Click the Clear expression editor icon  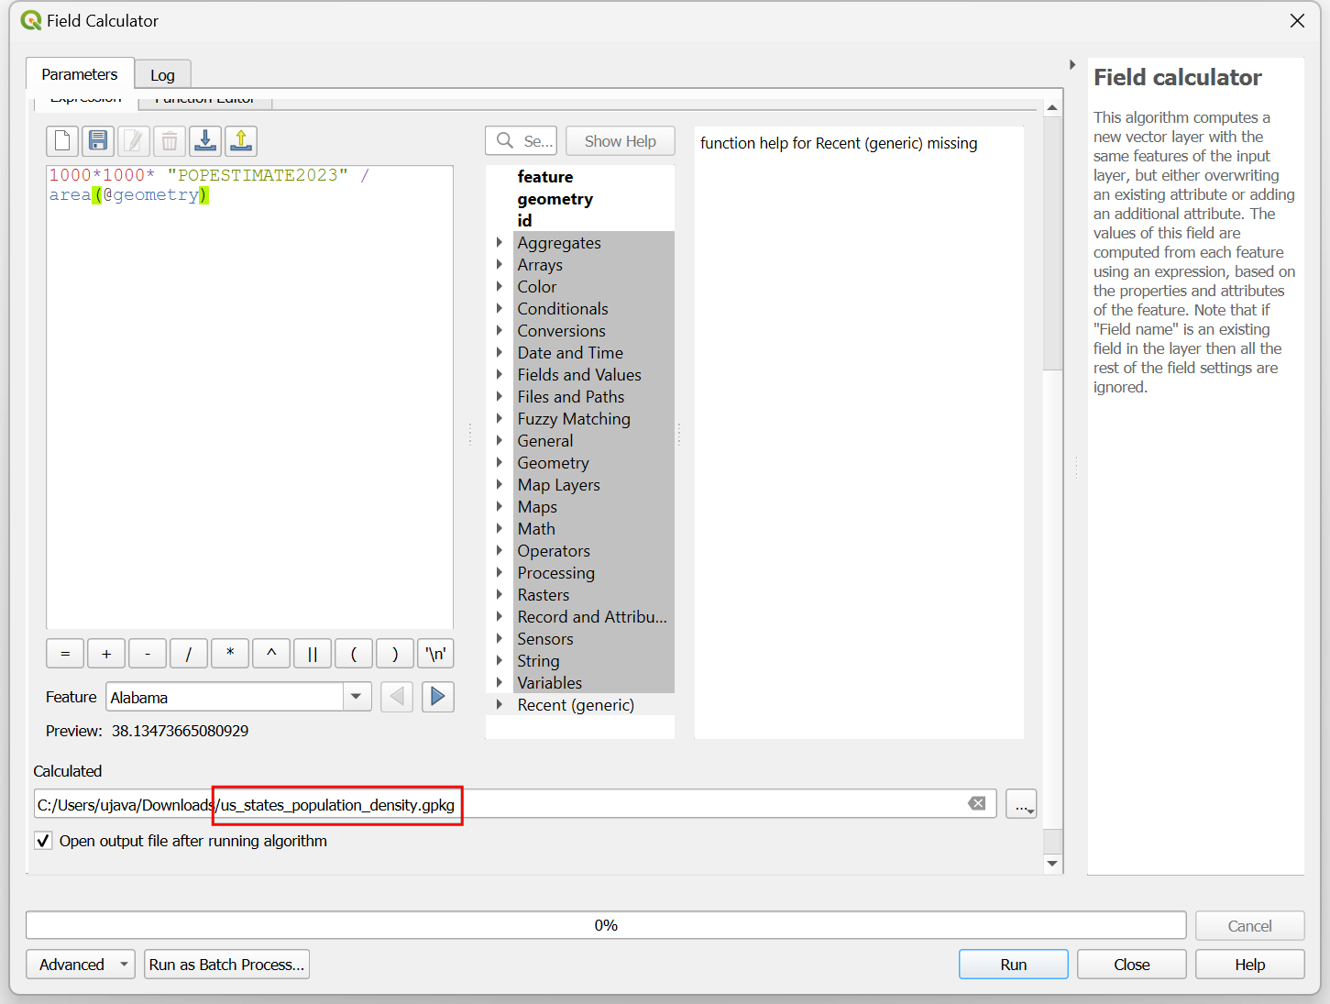[62, 141]
